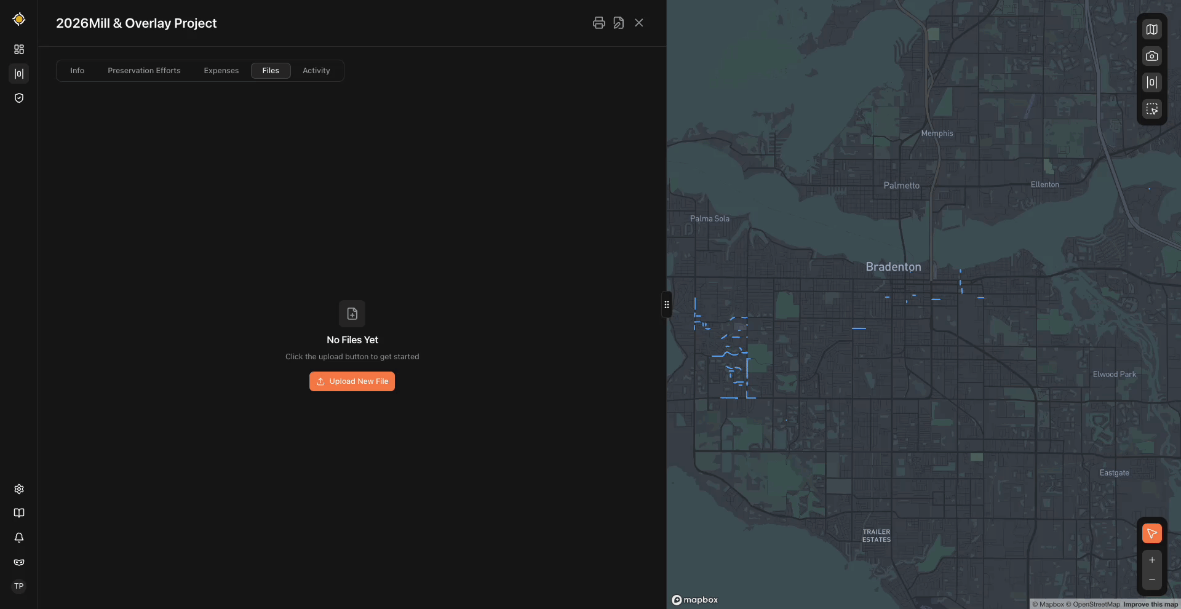The width and height of the screenshot is (1181, 609).
Task: Click the Improve this map link
Action: pyautogui.click(x=1150, y=604)
